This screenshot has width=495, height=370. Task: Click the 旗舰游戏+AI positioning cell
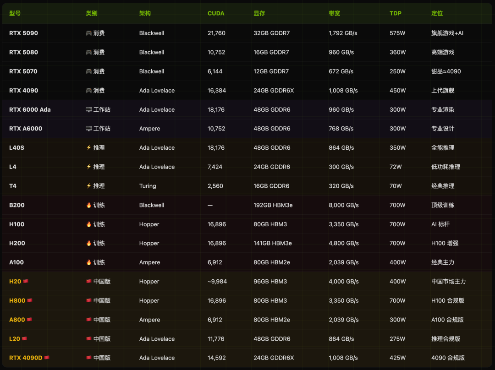(x=447, y=33)
